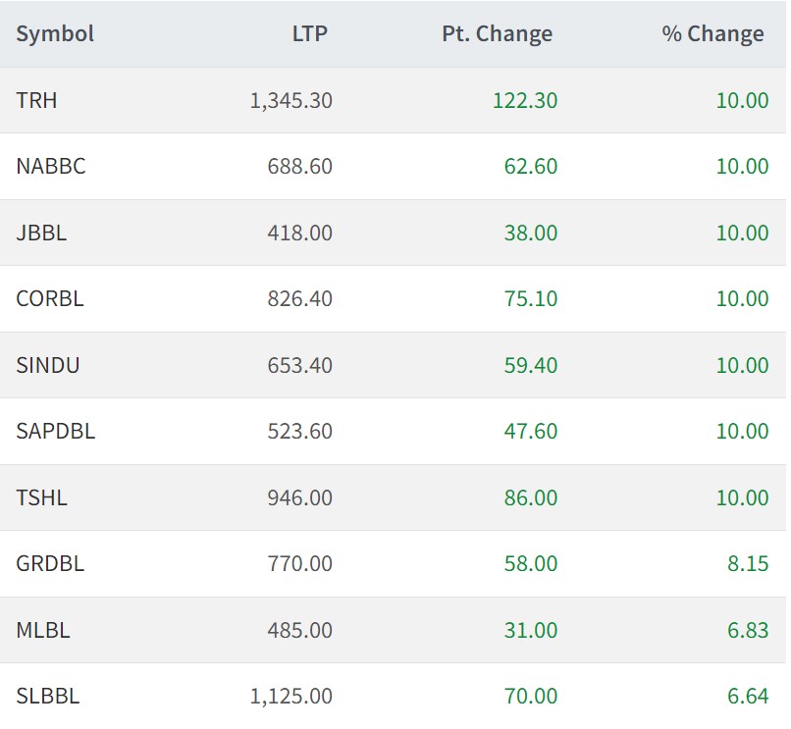The width and height of the screenshot is (791, 729).
Task: Click MLBL's 6.83 percent change value
Action: pyautogui.click(x=748, y=630)
